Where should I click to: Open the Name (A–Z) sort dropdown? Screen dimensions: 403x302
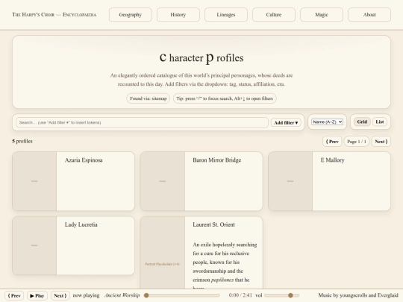[327, 122]
